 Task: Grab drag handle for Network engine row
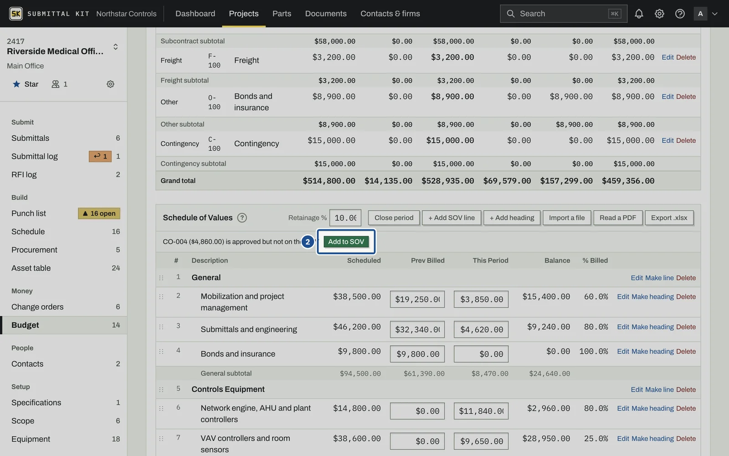(161, 408)
